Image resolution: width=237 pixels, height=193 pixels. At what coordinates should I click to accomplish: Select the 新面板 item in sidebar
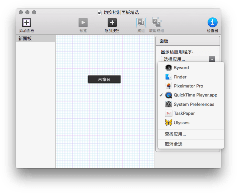tap(35, 39)
